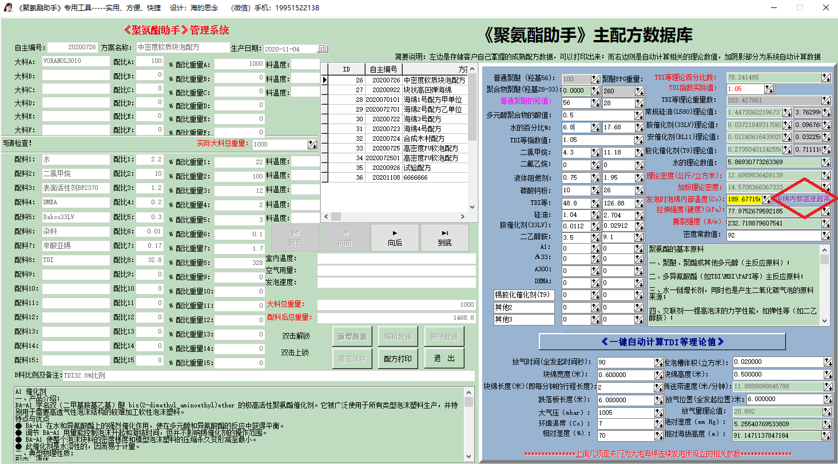The image size is (838, 464).
Task: Click the spinner icon next to 硅油 value 1.04
Action: (595, 215)
